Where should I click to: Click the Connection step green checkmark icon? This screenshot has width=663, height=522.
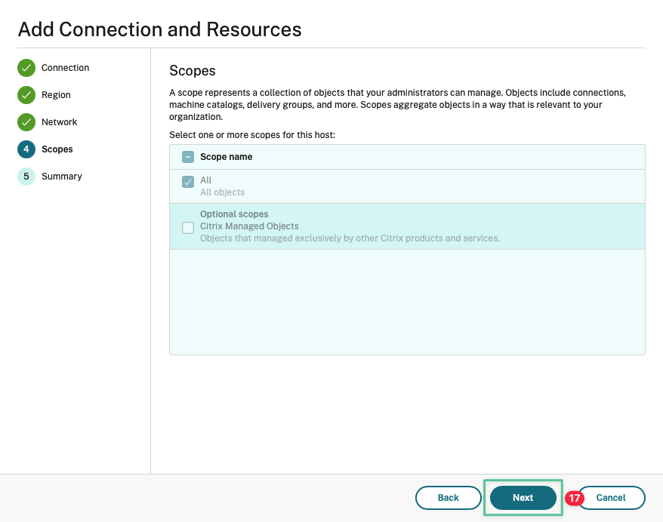(26, 68)
